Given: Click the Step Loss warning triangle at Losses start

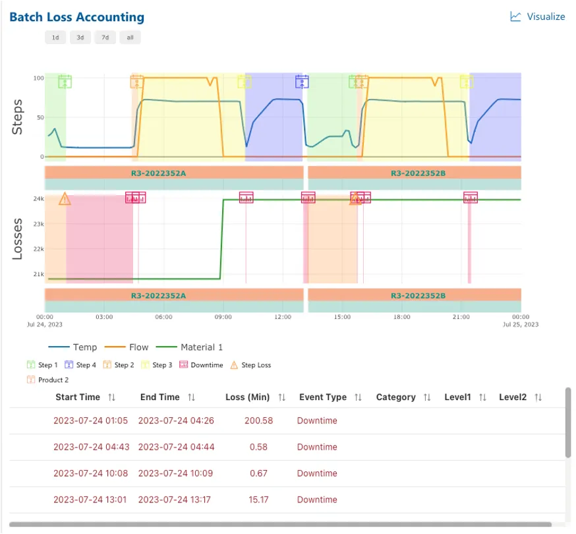Looking at the screenshot, I should click(x=65, y=199).
